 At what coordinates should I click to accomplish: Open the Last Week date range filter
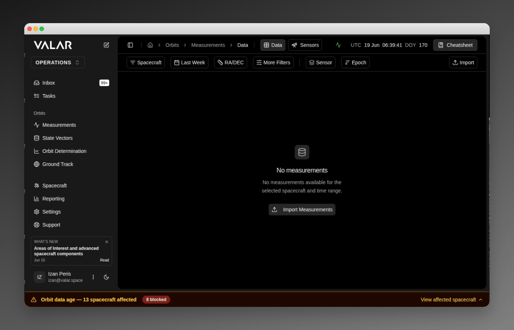coord(190,63)
